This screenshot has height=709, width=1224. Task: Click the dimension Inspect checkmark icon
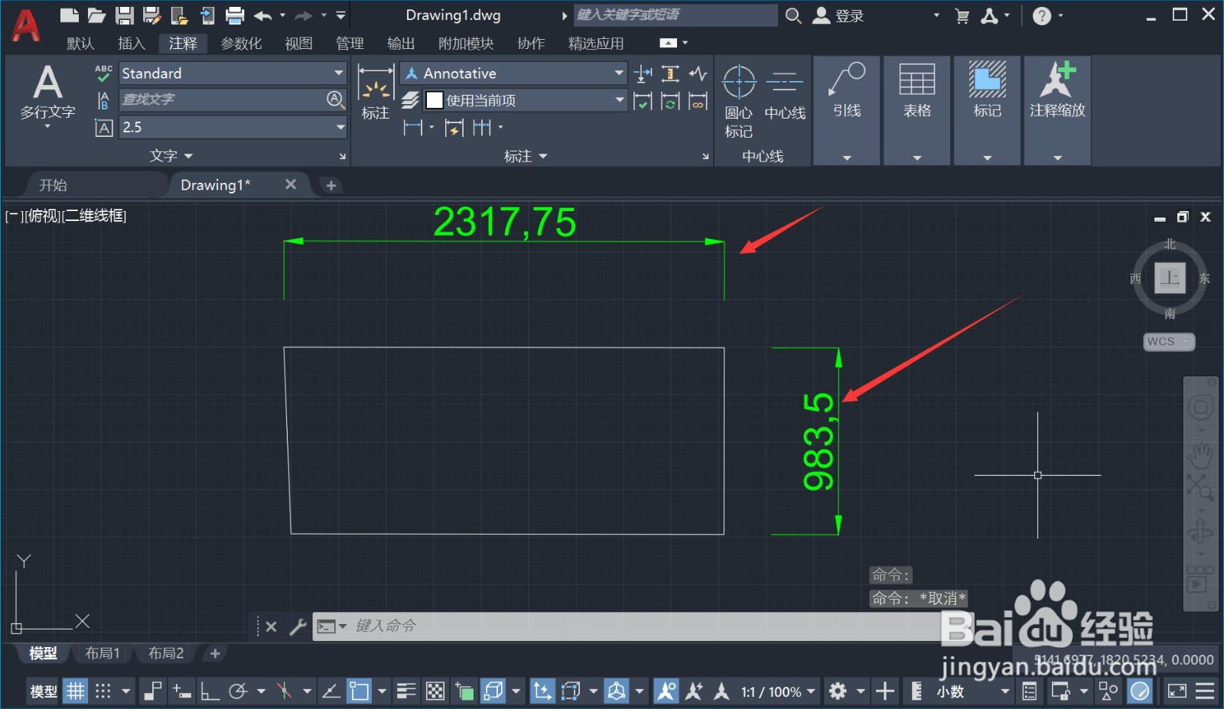click(x=643, y=101)
